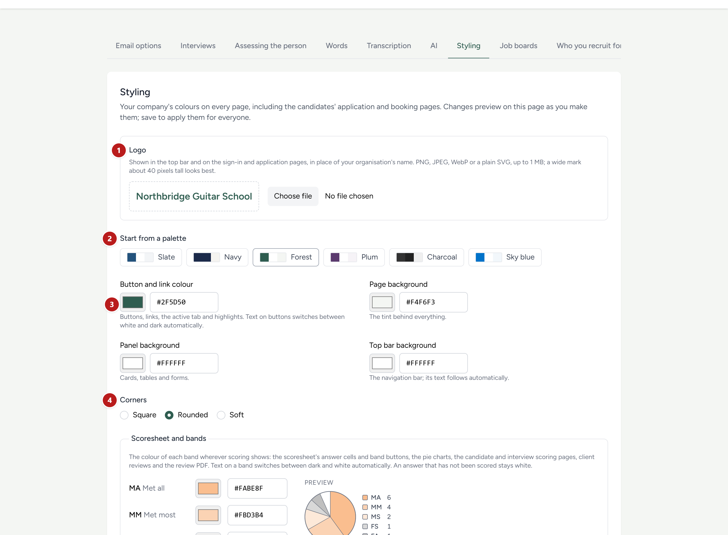
Task: Click the FS legend entry in preview
Action: (x=377, y=527)
